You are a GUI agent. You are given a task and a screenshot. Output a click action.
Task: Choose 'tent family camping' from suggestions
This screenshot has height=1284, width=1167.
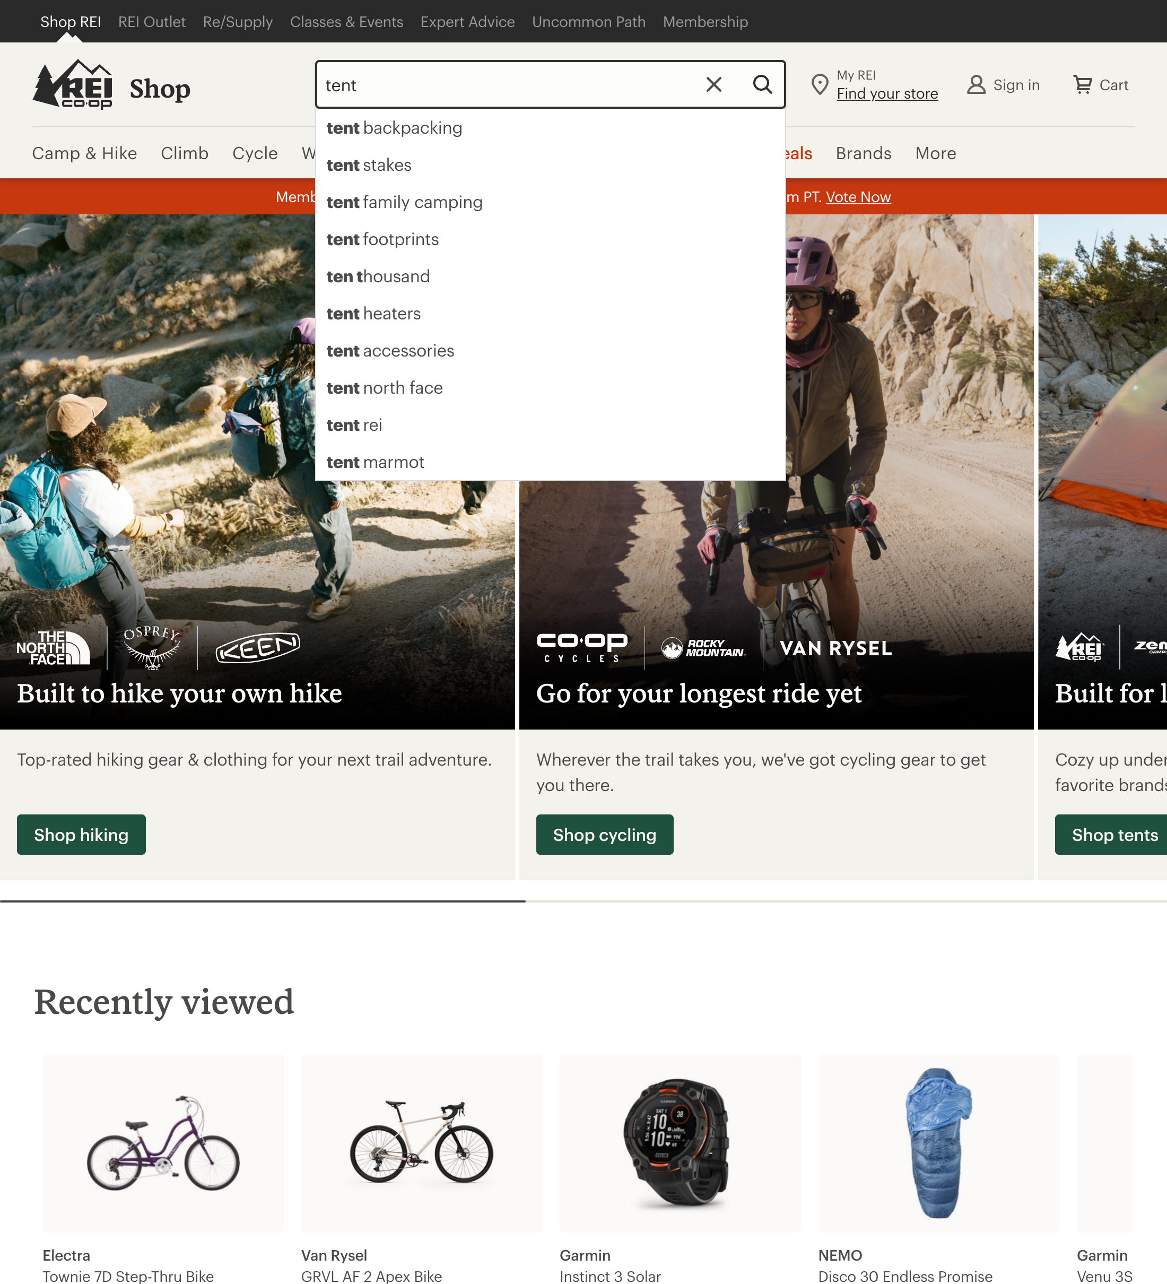405,202
